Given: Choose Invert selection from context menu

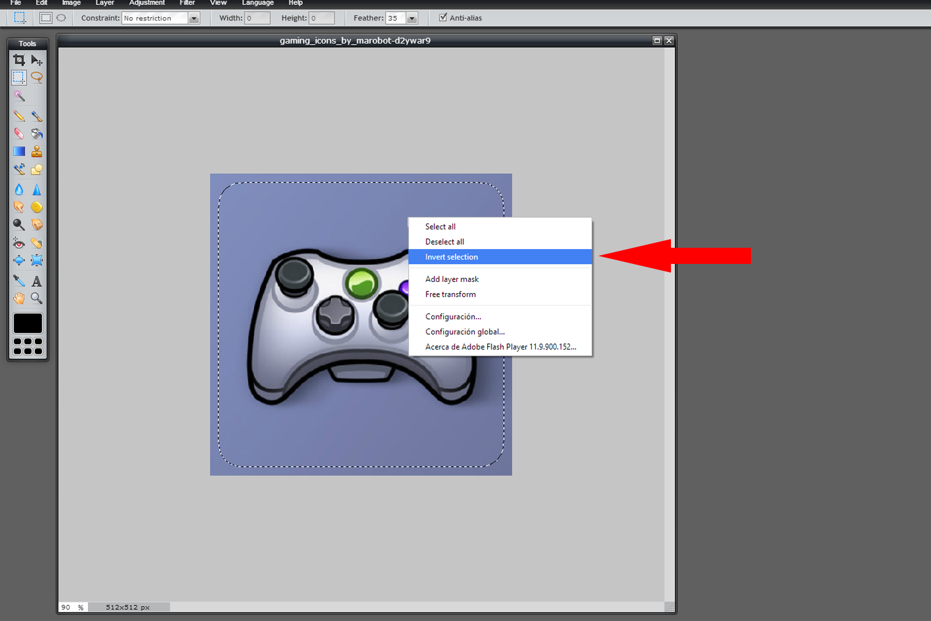Looking at the screenshot, I should pyautogui.click(x=500, y=256).
